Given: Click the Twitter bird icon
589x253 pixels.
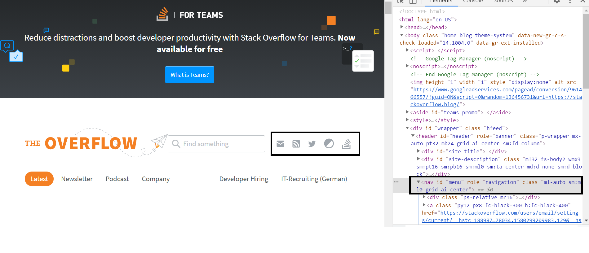Looking at the screenshot, I should pos(312,144).
